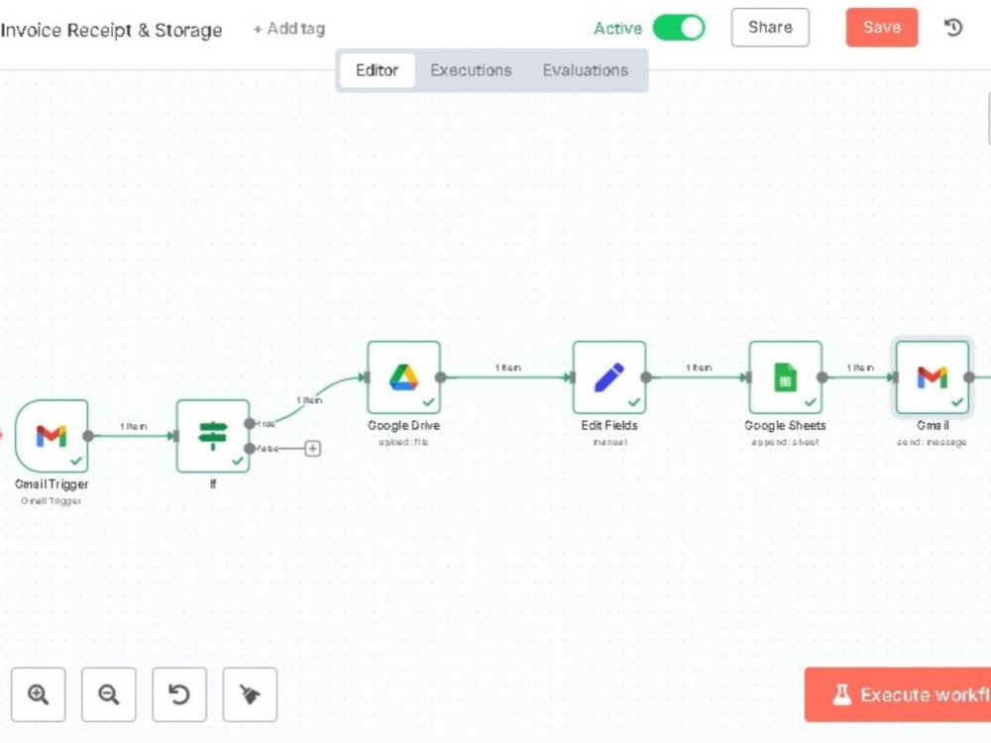The width and height of the screenshot is (991, 743).
Task: Click the 'Gmail Trigger' node label
Action: (52, 484)
